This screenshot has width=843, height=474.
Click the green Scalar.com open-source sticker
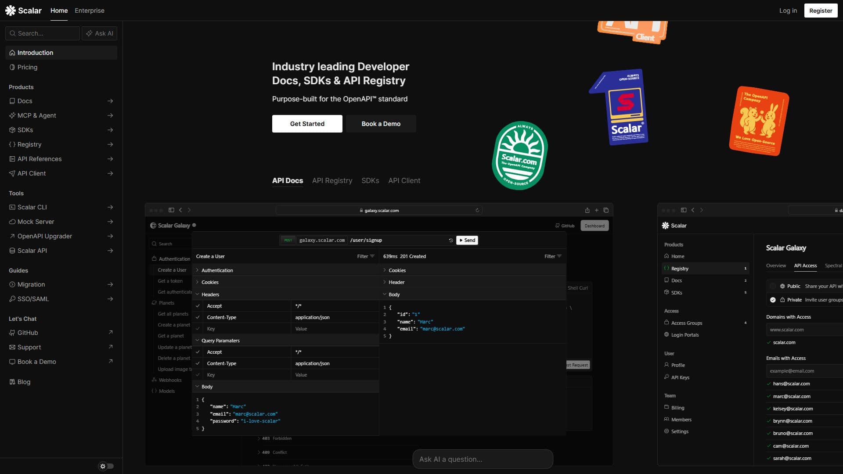(520, 155)
